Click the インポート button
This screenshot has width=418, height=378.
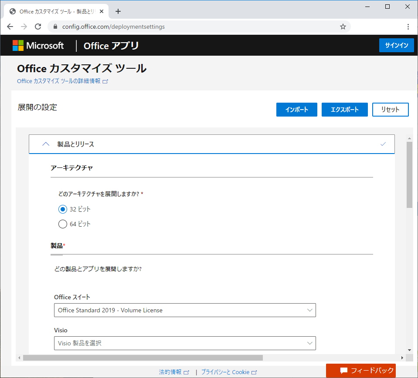[297, 110]
